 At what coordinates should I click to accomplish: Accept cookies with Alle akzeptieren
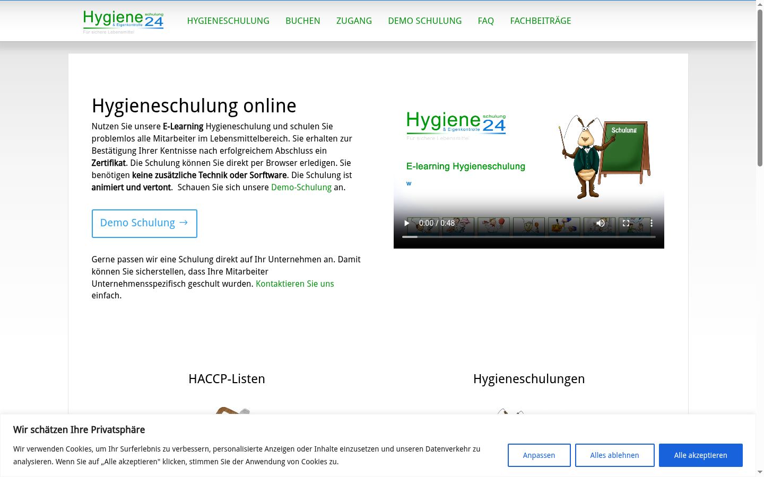701,455
